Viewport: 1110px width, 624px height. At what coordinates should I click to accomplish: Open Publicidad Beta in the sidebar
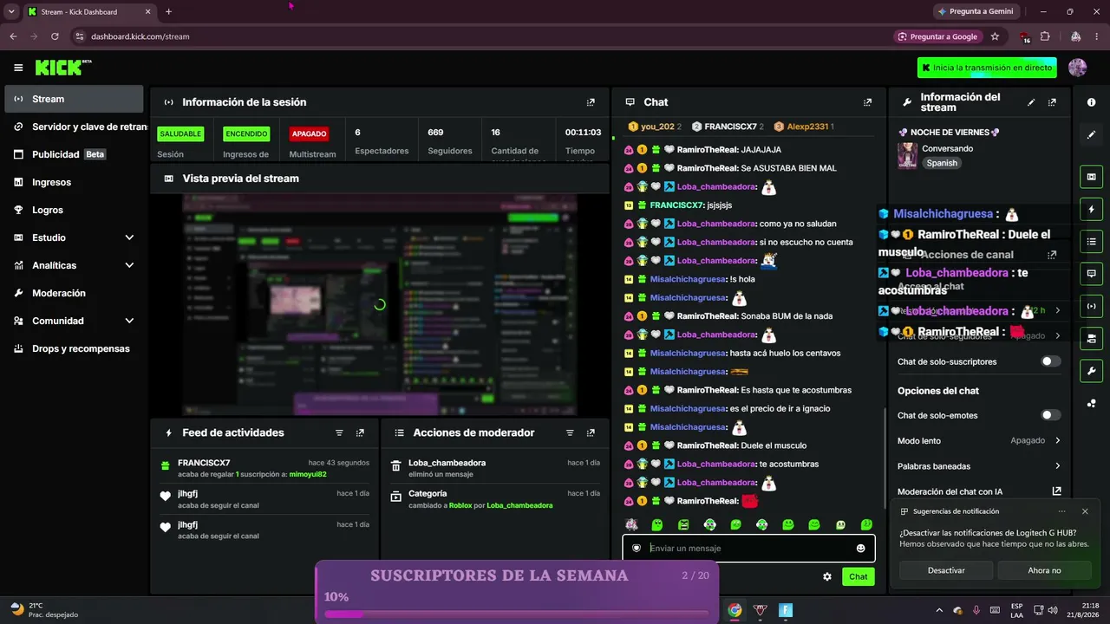tap(74, 154)
